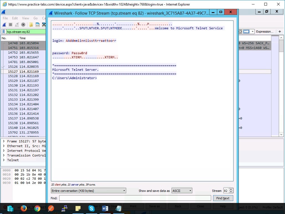Click the Save as... button
The image size is (285, 214).
pyautogui.click(x=156, y=206)
